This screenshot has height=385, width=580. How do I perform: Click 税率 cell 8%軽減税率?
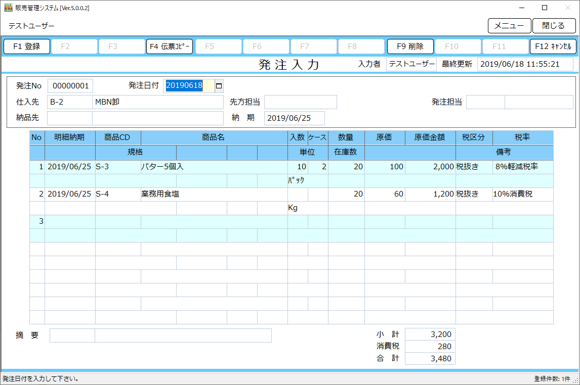coord(523,167)
